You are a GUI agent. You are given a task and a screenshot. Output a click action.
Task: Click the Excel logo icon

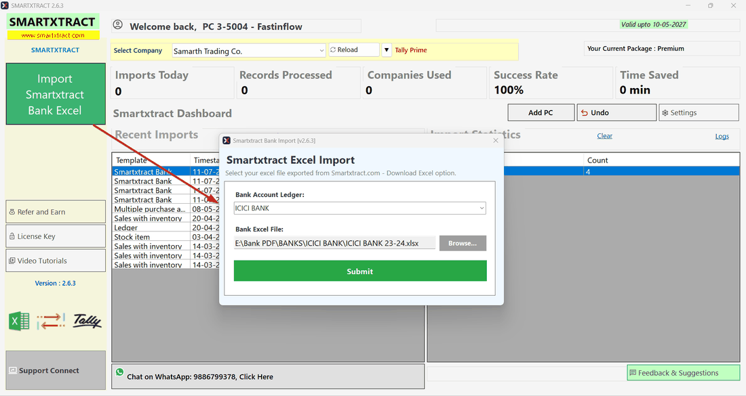pyautogui.click(x=19, y=322)
